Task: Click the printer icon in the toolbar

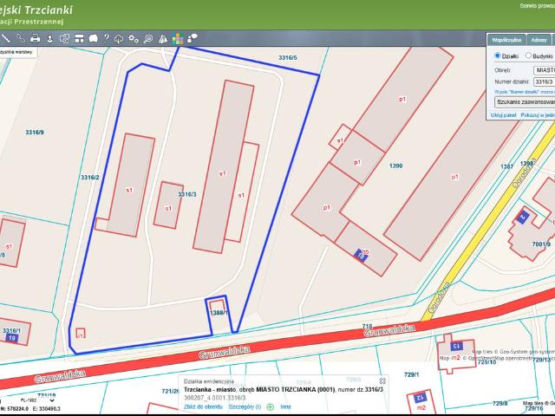Action: pos(35,39)
